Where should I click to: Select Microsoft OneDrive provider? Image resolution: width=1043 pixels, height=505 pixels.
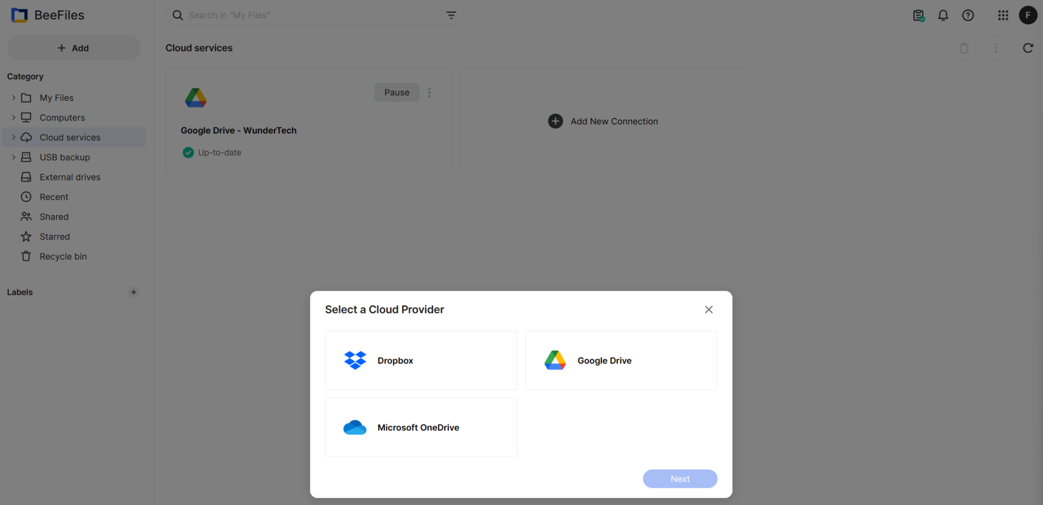[x=421, y=427]
